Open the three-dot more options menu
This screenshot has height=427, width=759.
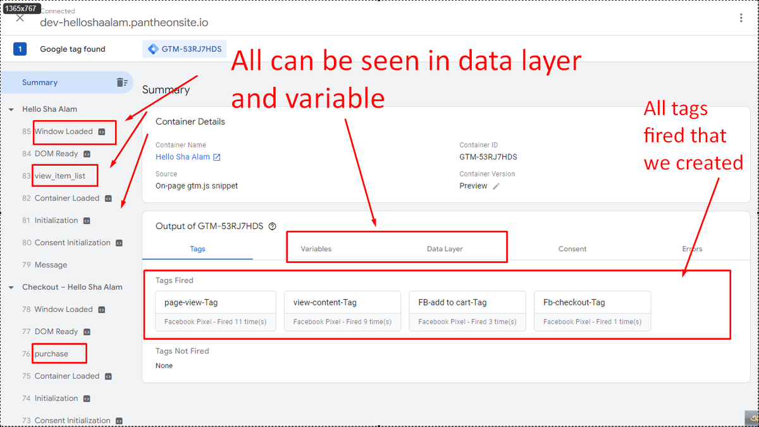click(741, 18)
